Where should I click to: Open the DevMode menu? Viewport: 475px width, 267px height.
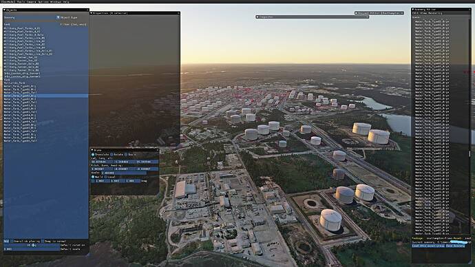click(x=8, y=1)
